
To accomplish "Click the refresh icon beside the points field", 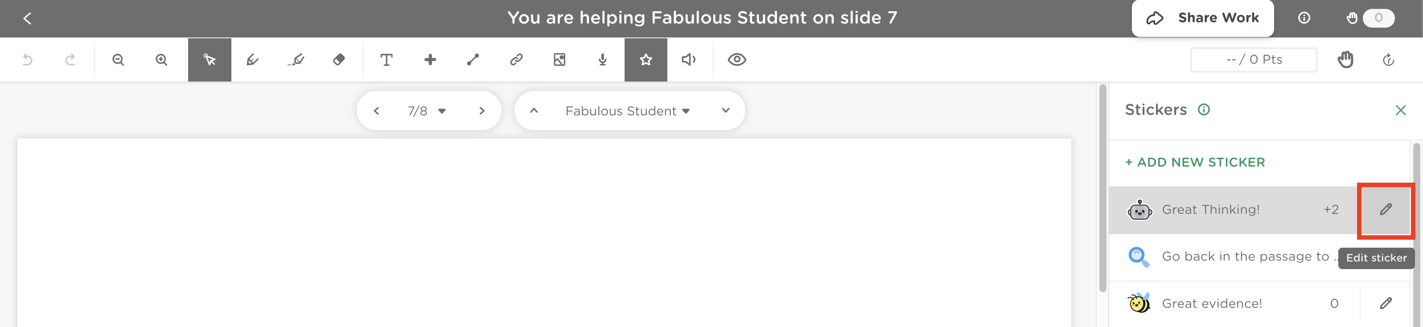I will (x=1389, y=60).
